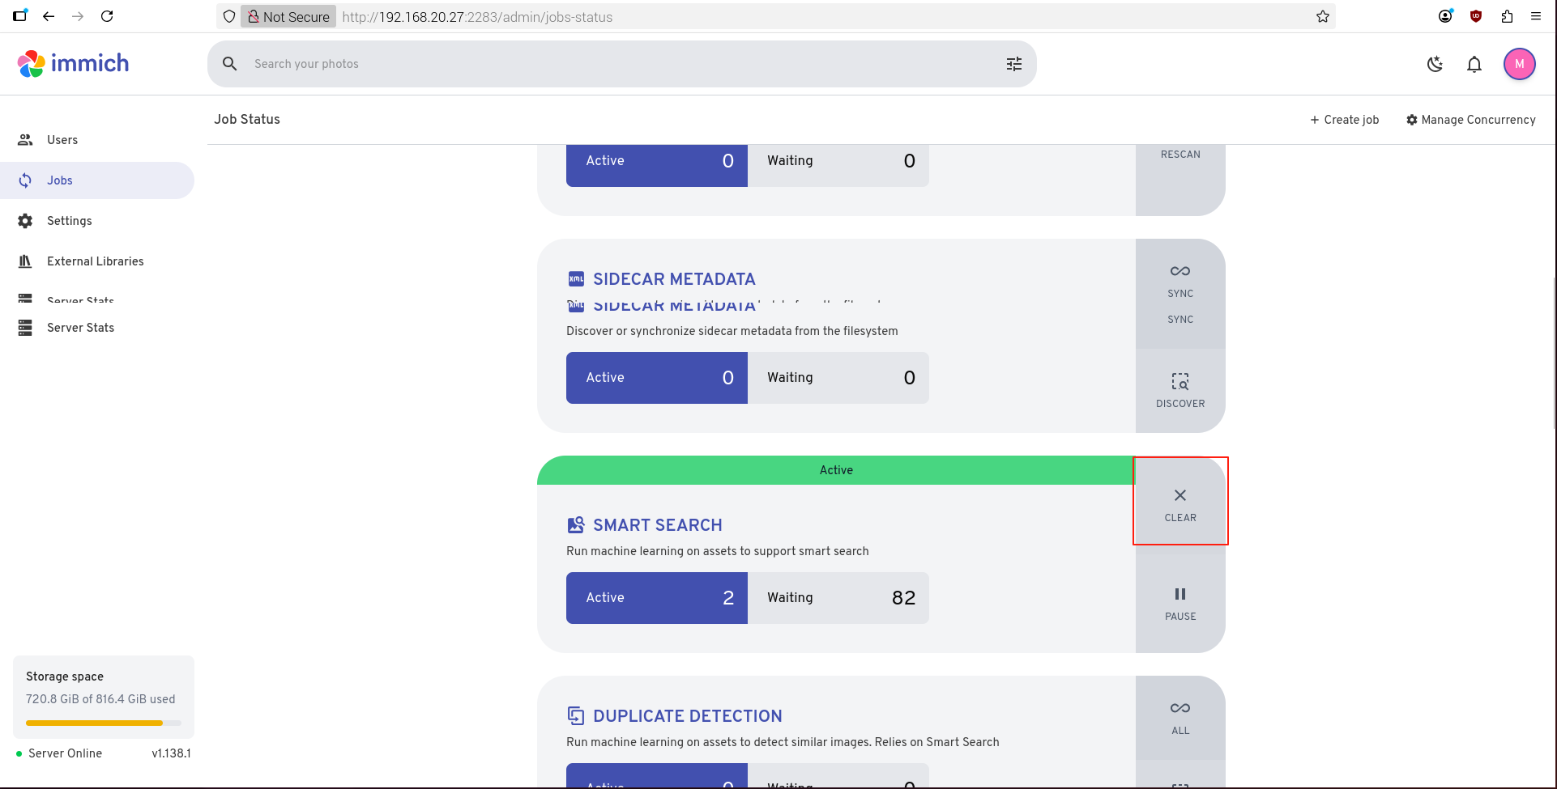The height and width of the screenshot is (789, 1557).
Task: Open search filter options icon
Action: pos(1013,64)
